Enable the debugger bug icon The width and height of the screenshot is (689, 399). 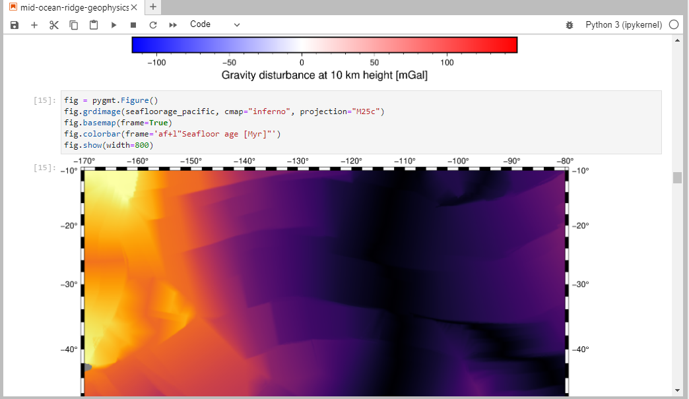[570, 25]
